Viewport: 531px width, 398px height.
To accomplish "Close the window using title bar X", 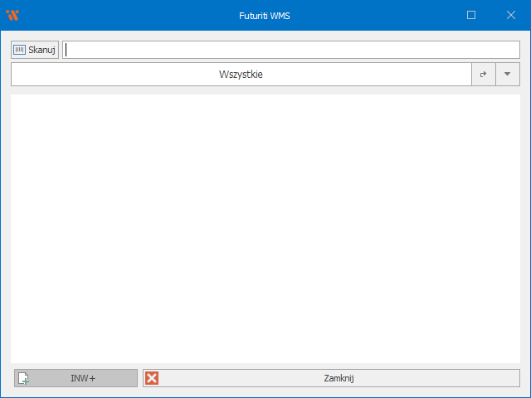I will point(510,15).
